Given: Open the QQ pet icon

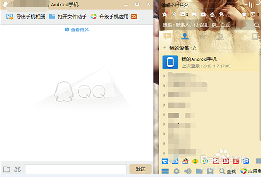Looking at the screenshot, I should pyautogui.click(x=212, y=14).
